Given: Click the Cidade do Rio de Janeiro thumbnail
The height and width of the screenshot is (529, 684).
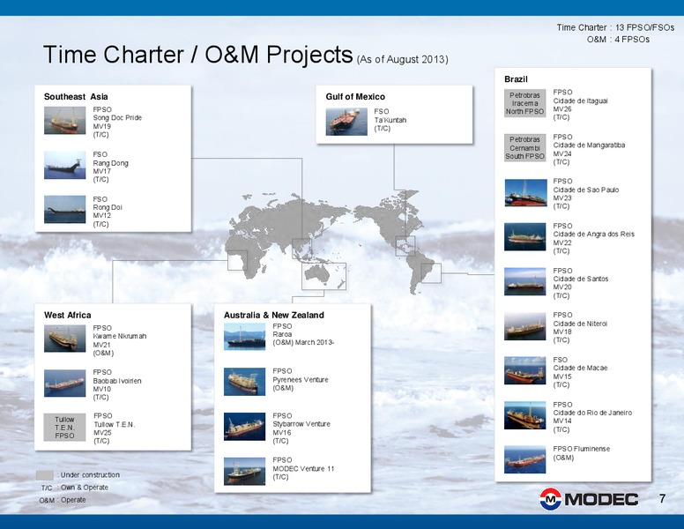Looking at the screenshot, I should [x=524, y=415].
